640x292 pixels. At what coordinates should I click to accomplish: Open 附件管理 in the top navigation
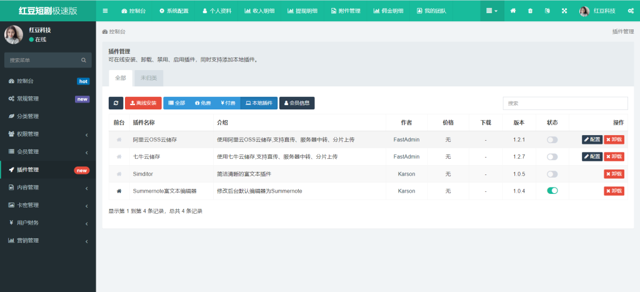click(x=346, y=11)
